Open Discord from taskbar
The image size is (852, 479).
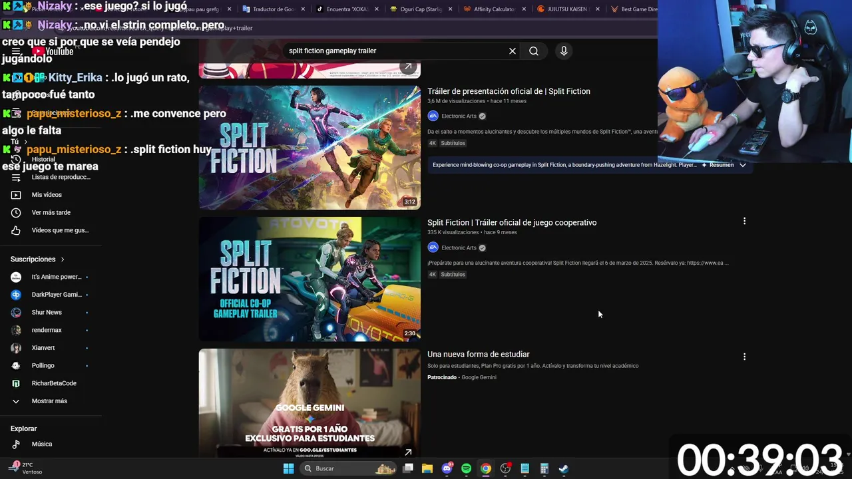click(447, 468)
